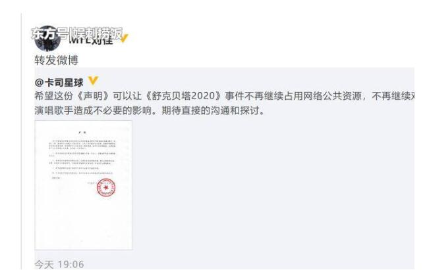Screen dimensions: 427x270
Task: Click the verified V icon next to 卡司星球
Action: [93, 81]
